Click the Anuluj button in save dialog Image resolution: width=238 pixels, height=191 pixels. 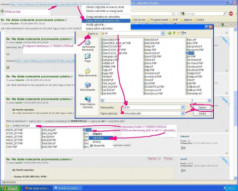coord(202,113)
